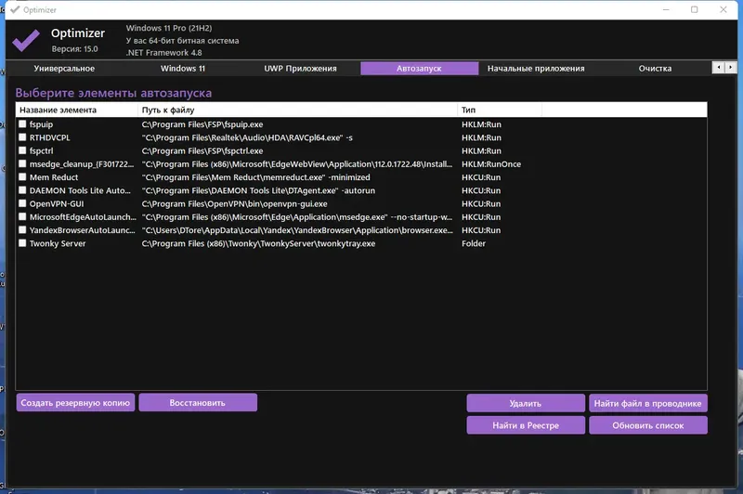Click the RAVCpl64.exe path entry
Screen dimensions: 743x494
coord(247,137)
